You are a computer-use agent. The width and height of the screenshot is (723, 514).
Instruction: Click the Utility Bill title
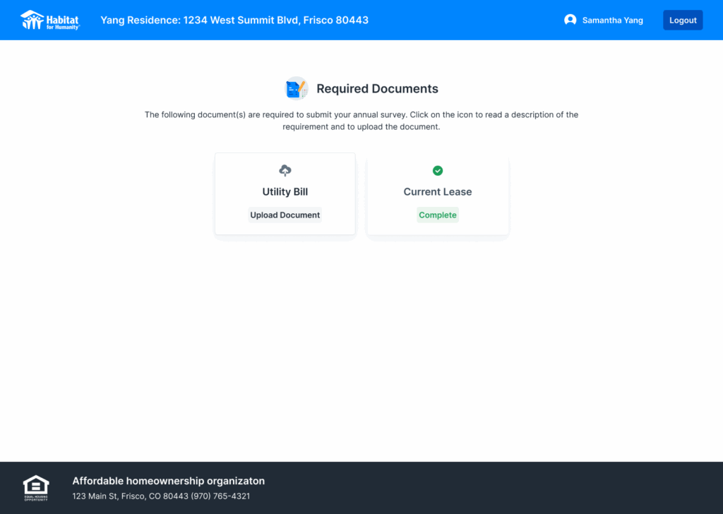coord(285,192)
